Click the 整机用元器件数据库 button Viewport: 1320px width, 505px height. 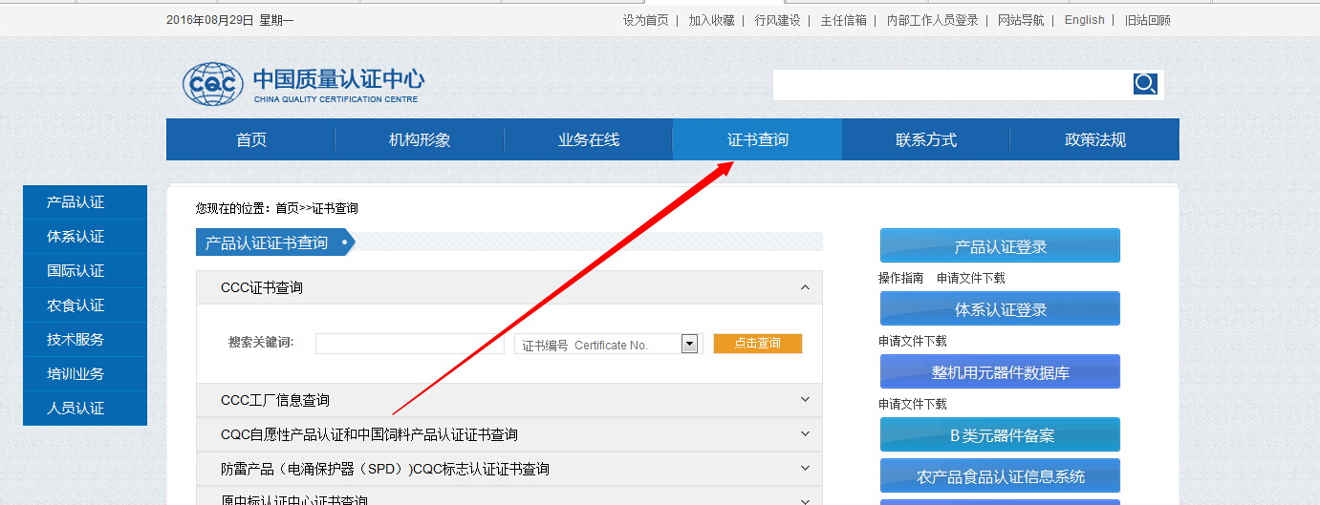pos(1000,372)
